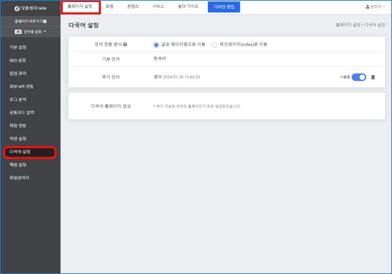The height and width of the screenshot is (274, 392).
Task: Open the 회원 tab
Action: [110, 6]
